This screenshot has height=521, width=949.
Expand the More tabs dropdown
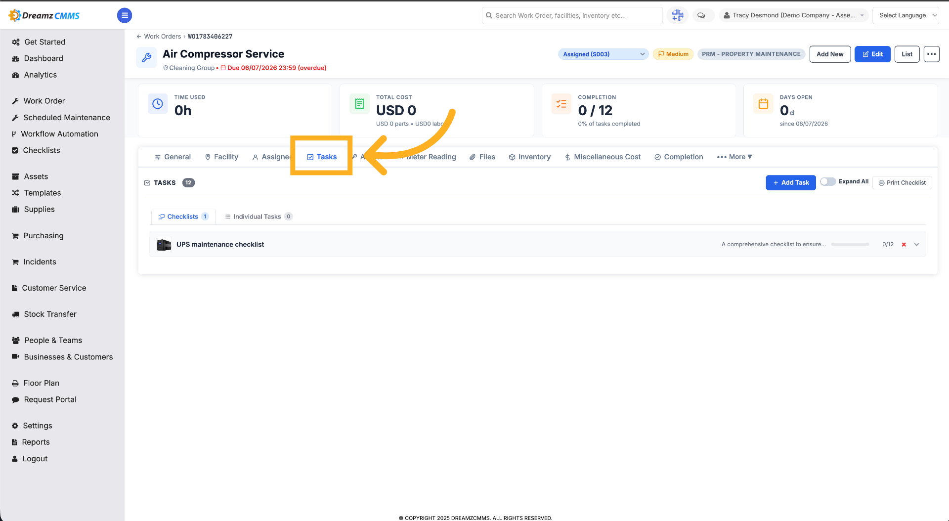pos(734,157)
